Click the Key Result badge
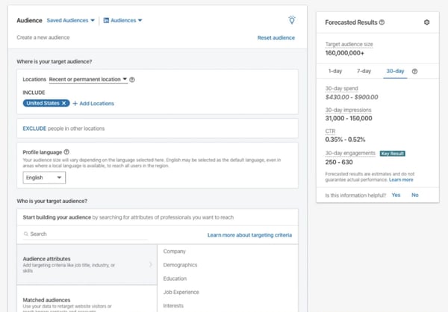This screenshot has width=448, height=312. [392, 154]
